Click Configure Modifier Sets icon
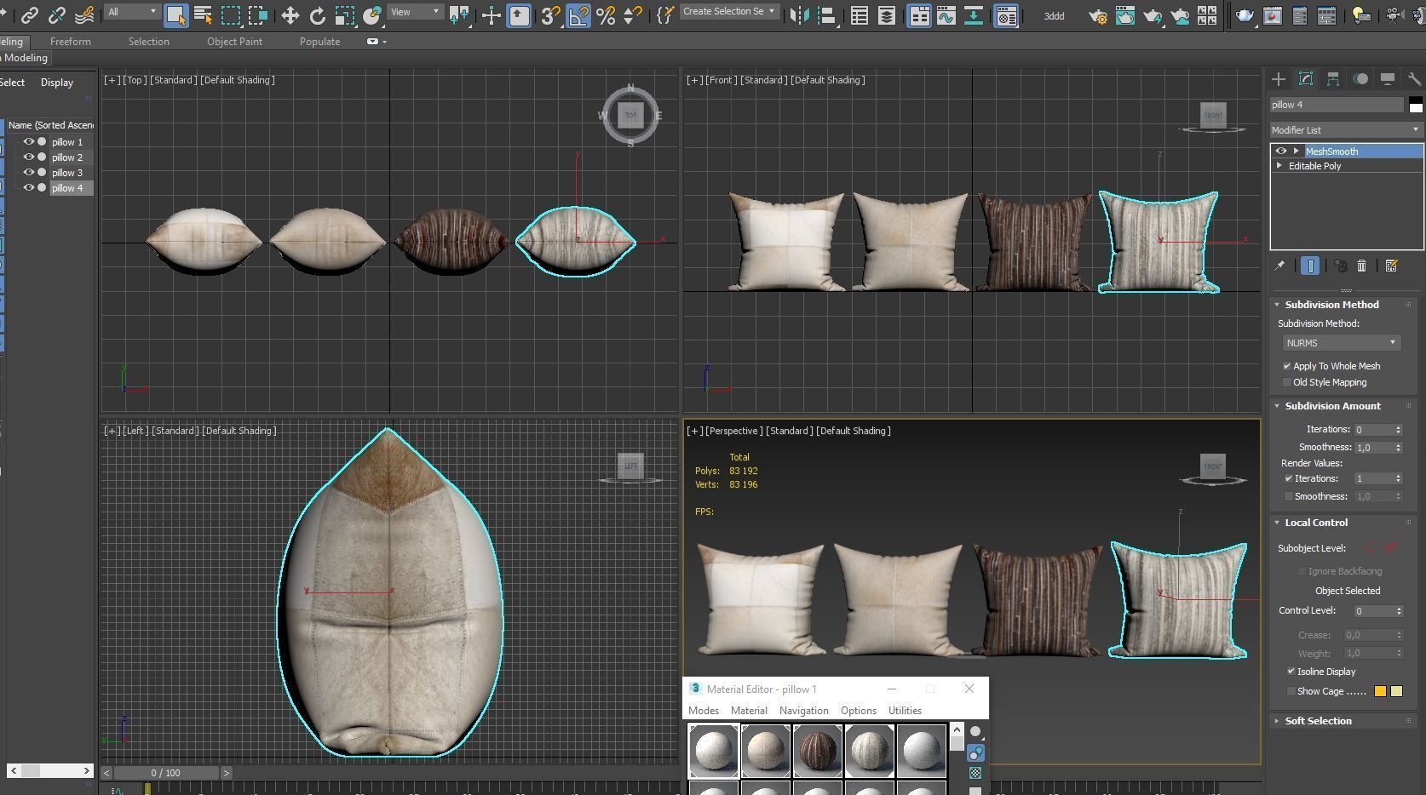 [1392, 266]
